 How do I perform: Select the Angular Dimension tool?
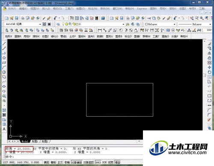[136, 30]
